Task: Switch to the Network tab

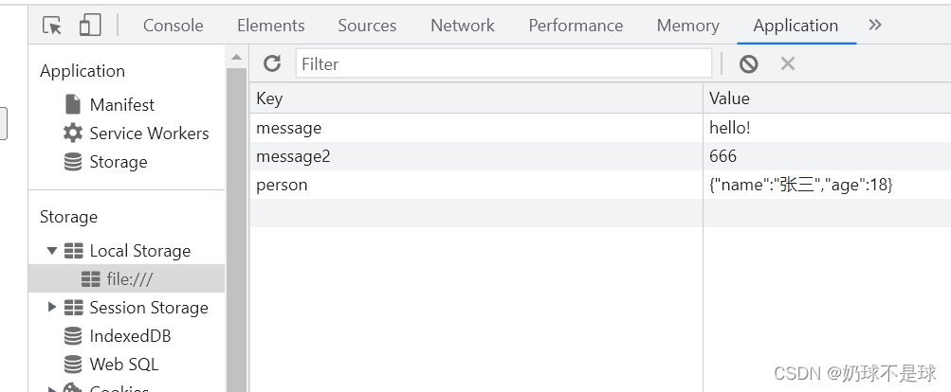Action: click(x=463, y=26)
